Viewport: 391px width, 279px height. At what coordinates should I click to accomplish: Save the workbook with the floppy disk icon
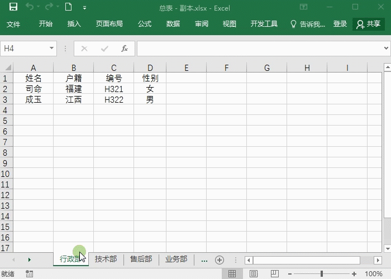[13, 7]
